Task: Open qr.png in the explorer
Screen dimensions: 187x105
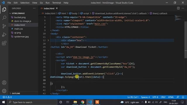Action: [x=18, y=33]
